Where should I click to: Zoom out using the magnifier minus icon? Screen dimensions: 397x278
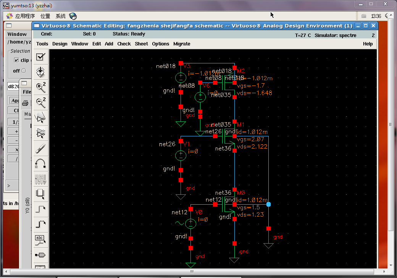pos(40,102)
